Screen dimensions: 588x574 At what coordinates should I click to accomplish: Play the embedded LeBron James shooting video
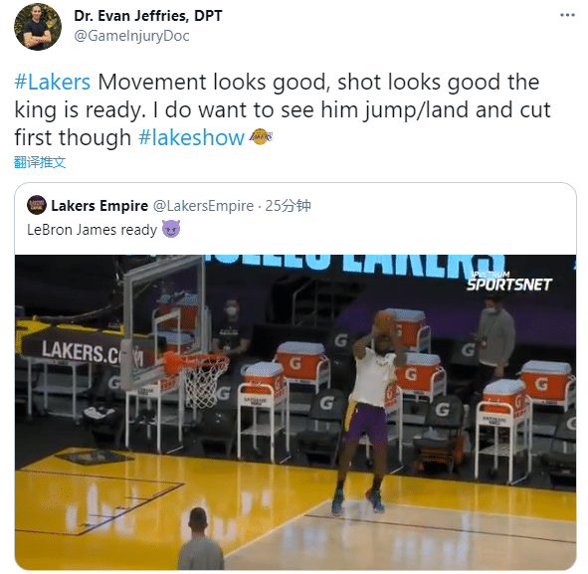(295, 413)
